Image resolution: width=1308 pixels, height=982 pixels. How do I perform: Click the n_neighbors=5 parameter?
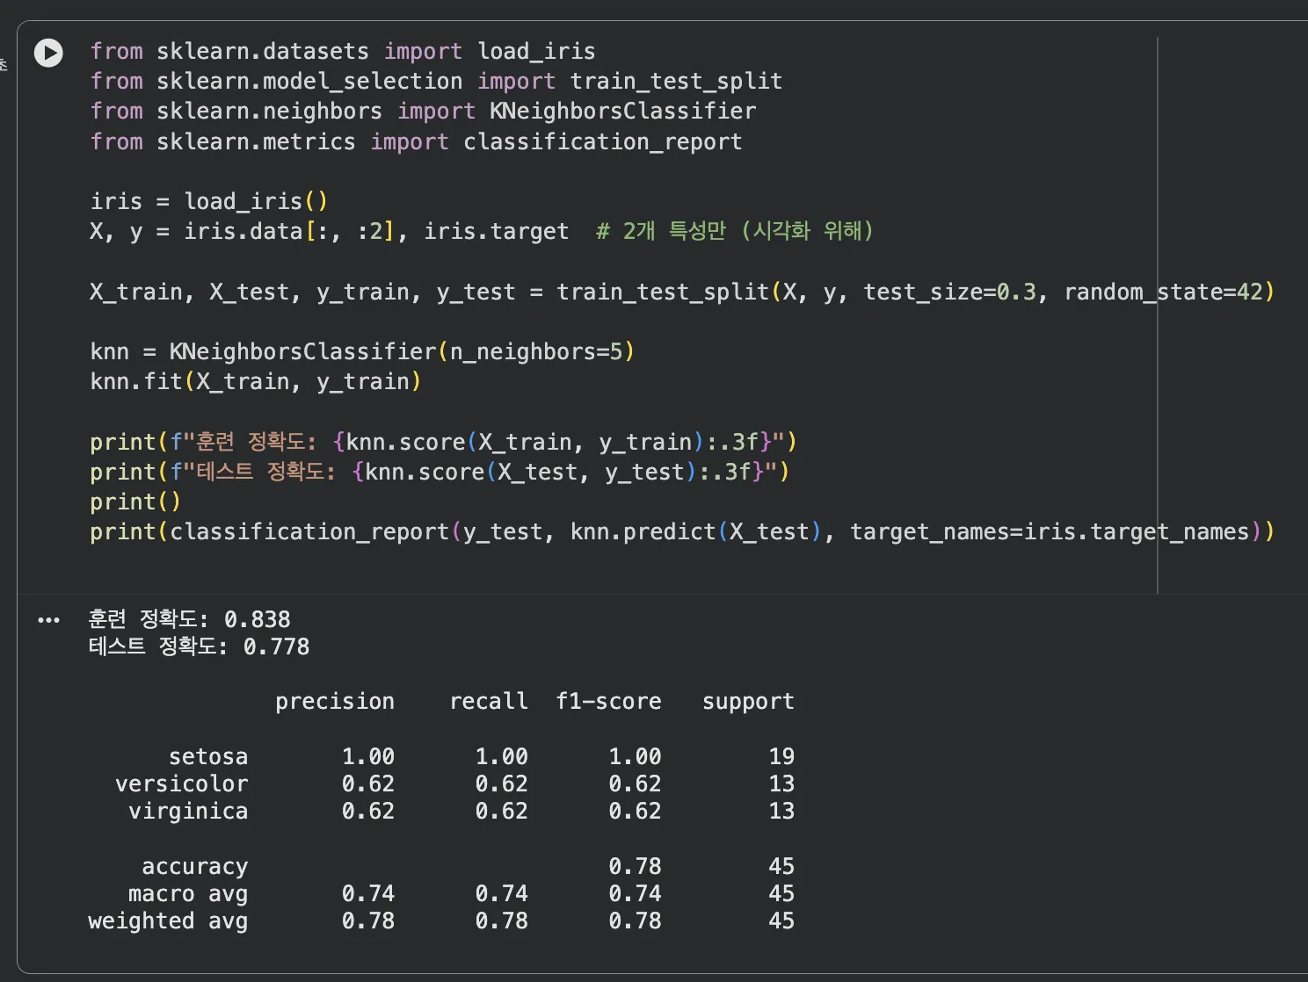coord(535,352)
